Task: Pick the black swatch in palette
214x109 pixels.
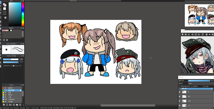Action: coord(9,30)
